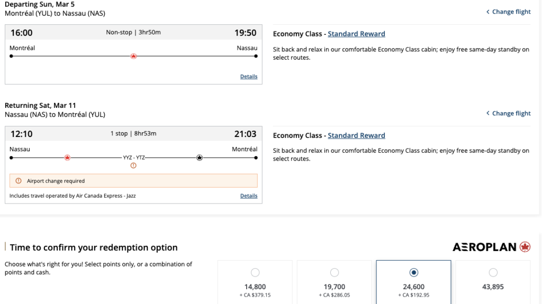The width and height of the screenshot is (542, 304).
Task: Open the Standard Reward link for the returning flight
Action: [x=356, y=135]
